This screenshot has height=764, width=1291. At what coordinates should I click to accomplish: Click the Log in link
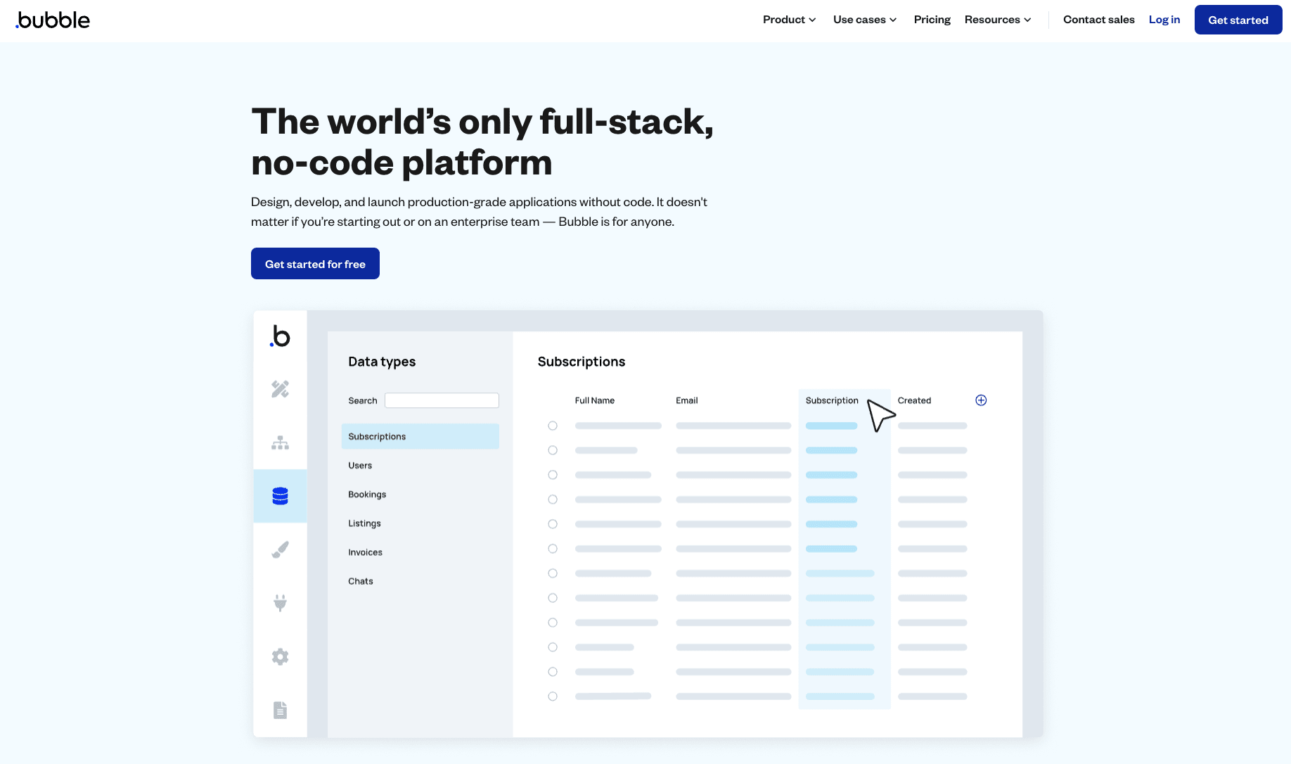point(1164,20)
